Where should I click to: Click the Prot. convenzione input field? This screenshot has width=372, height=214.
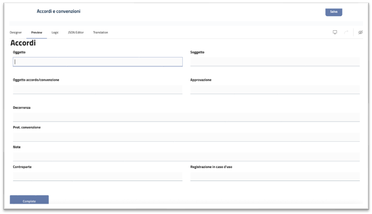tap(186, 137)
